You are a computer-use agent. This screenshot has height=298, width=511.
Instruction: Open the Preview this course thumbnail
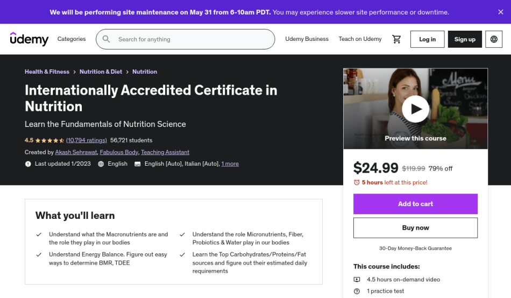[415, 109]
